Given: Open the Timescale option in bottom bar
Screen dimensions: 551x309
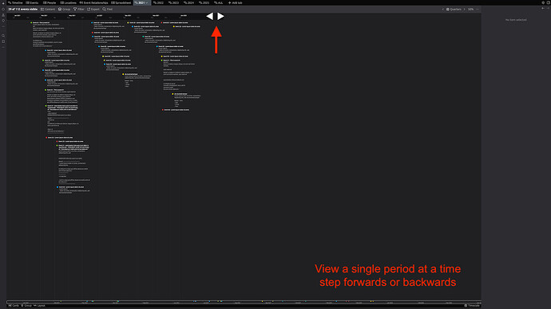Looking at the screenshot, I should pyautogui.click(x=472, y=306).
